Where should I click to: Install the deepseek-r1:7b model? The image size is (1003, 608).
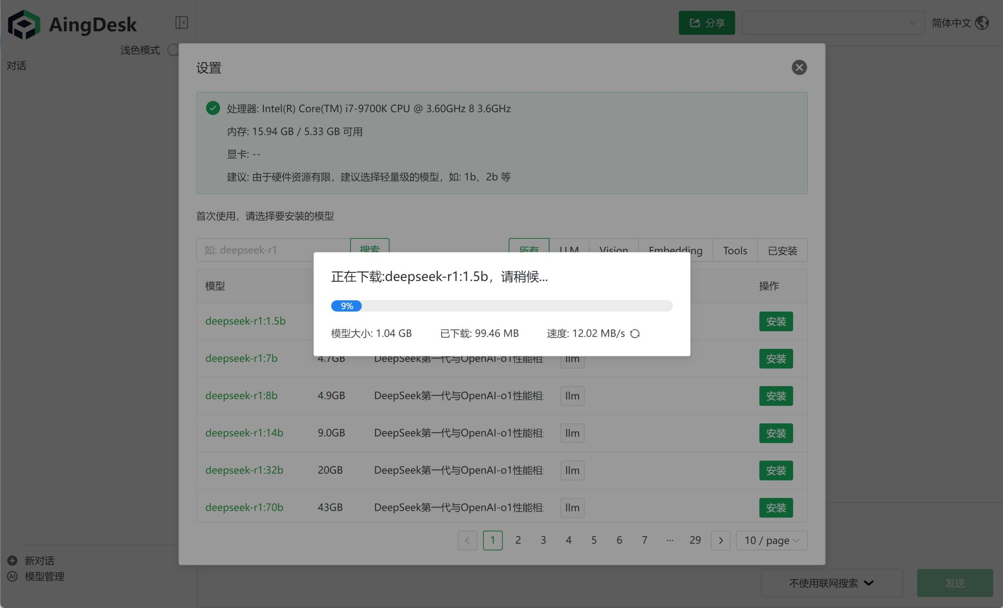[x=775, y=359]
